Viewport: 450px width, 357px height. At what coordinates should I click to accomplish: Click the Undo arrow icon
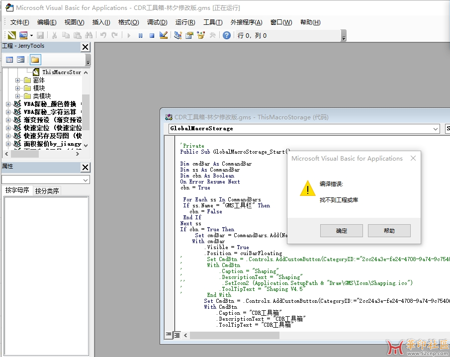[x=103, y=35]
